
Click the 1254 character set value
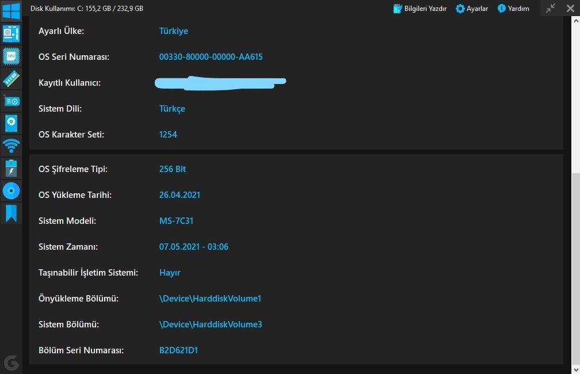coord(168,135)
